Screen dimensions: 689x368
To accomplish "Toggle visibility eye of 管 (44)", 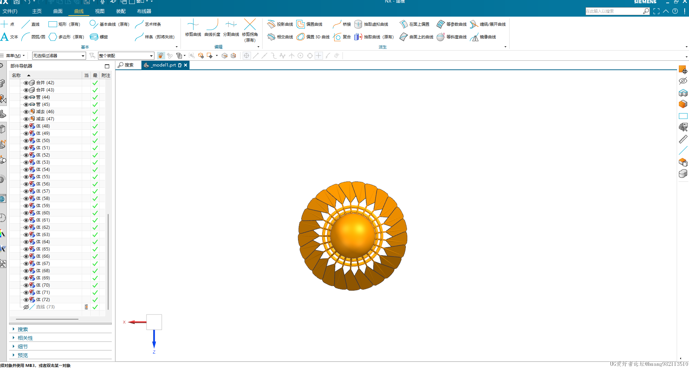I will pyautogui.click(x=26, y=97).
